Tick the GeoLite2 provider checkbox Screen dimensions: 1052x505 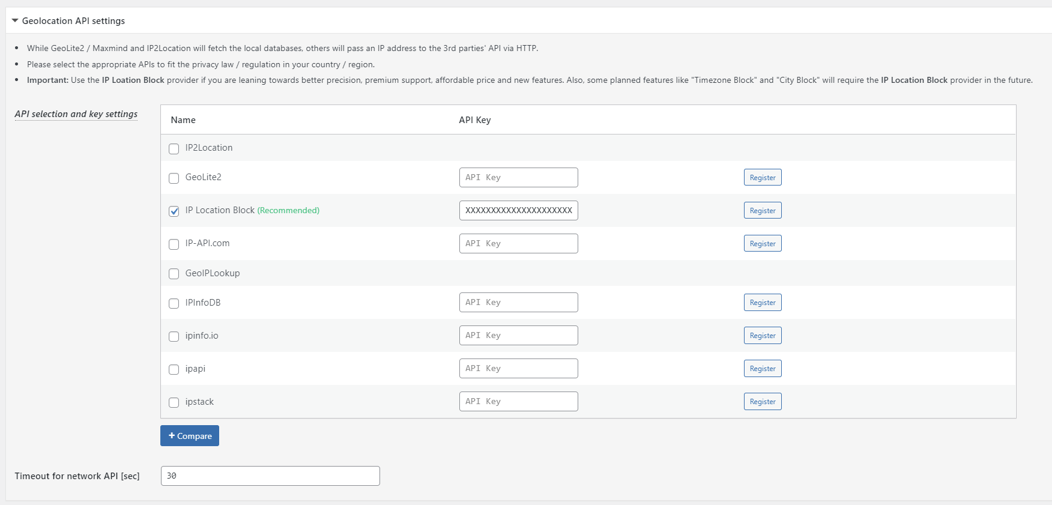click(x=174, y=178)
